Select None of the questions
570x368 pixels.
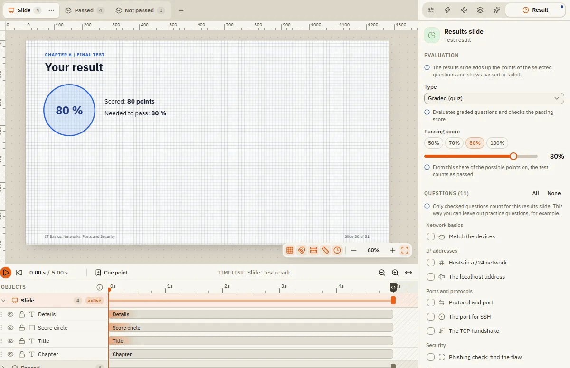pos(554,193)
